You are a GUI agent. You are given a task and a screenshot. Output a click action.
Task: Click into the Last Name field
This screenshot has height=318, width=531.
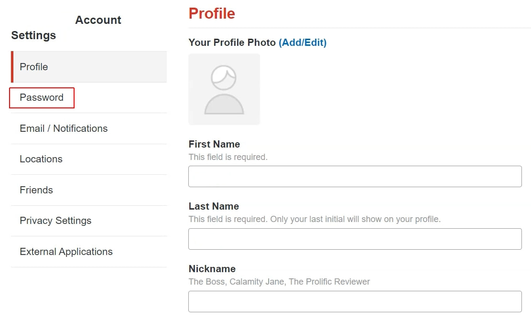[355, 239]
